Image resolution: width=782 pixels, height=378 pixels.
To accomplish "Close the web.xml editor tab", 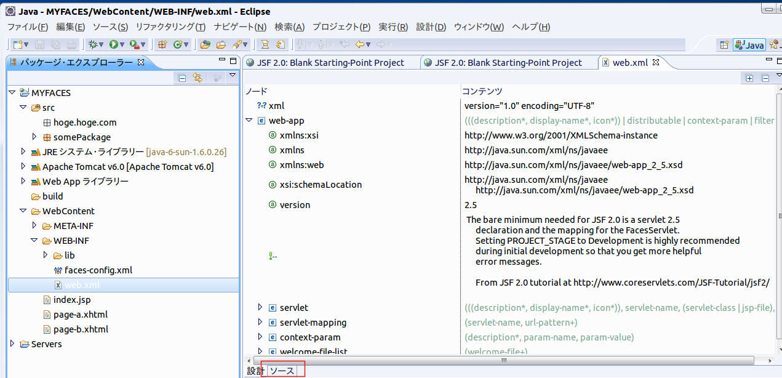I will [656, 62].
